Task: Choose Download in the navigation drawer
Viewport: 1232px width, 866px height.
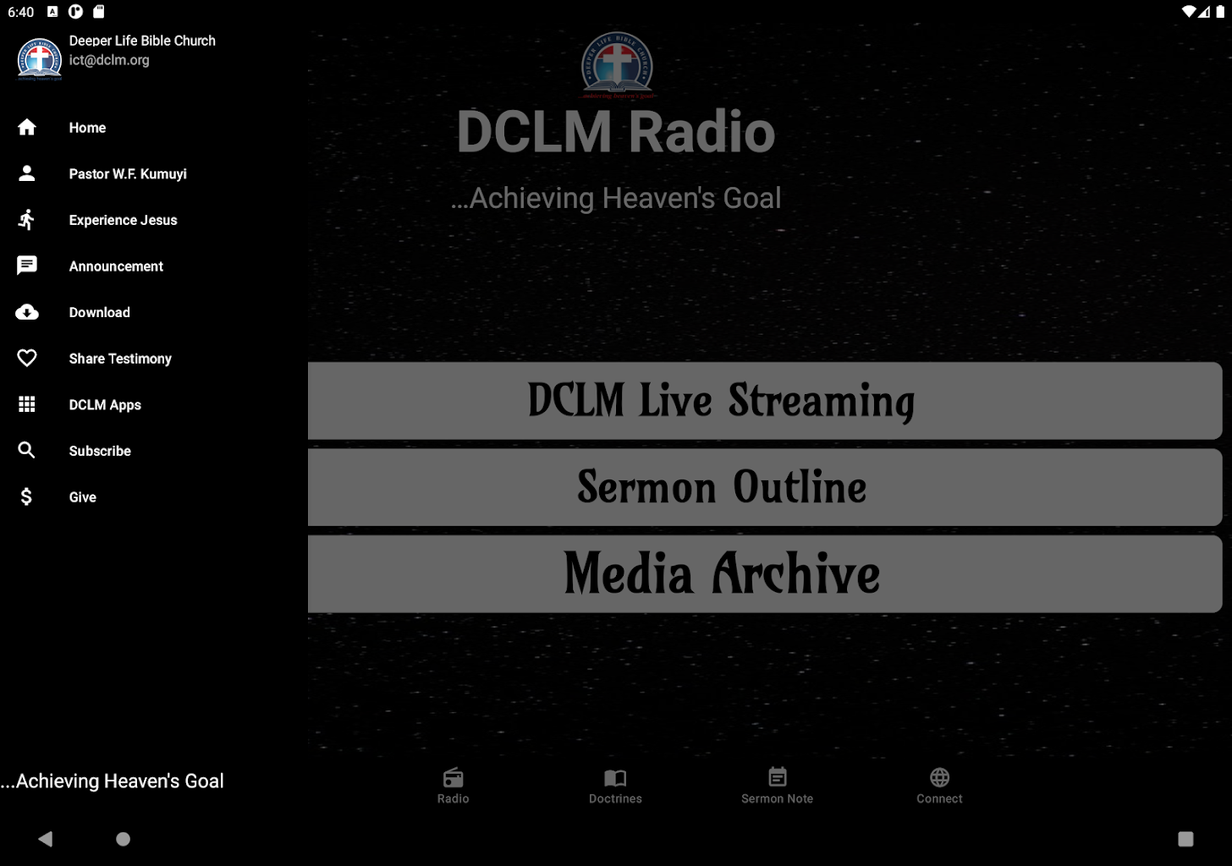Action: tap(154, 312)
